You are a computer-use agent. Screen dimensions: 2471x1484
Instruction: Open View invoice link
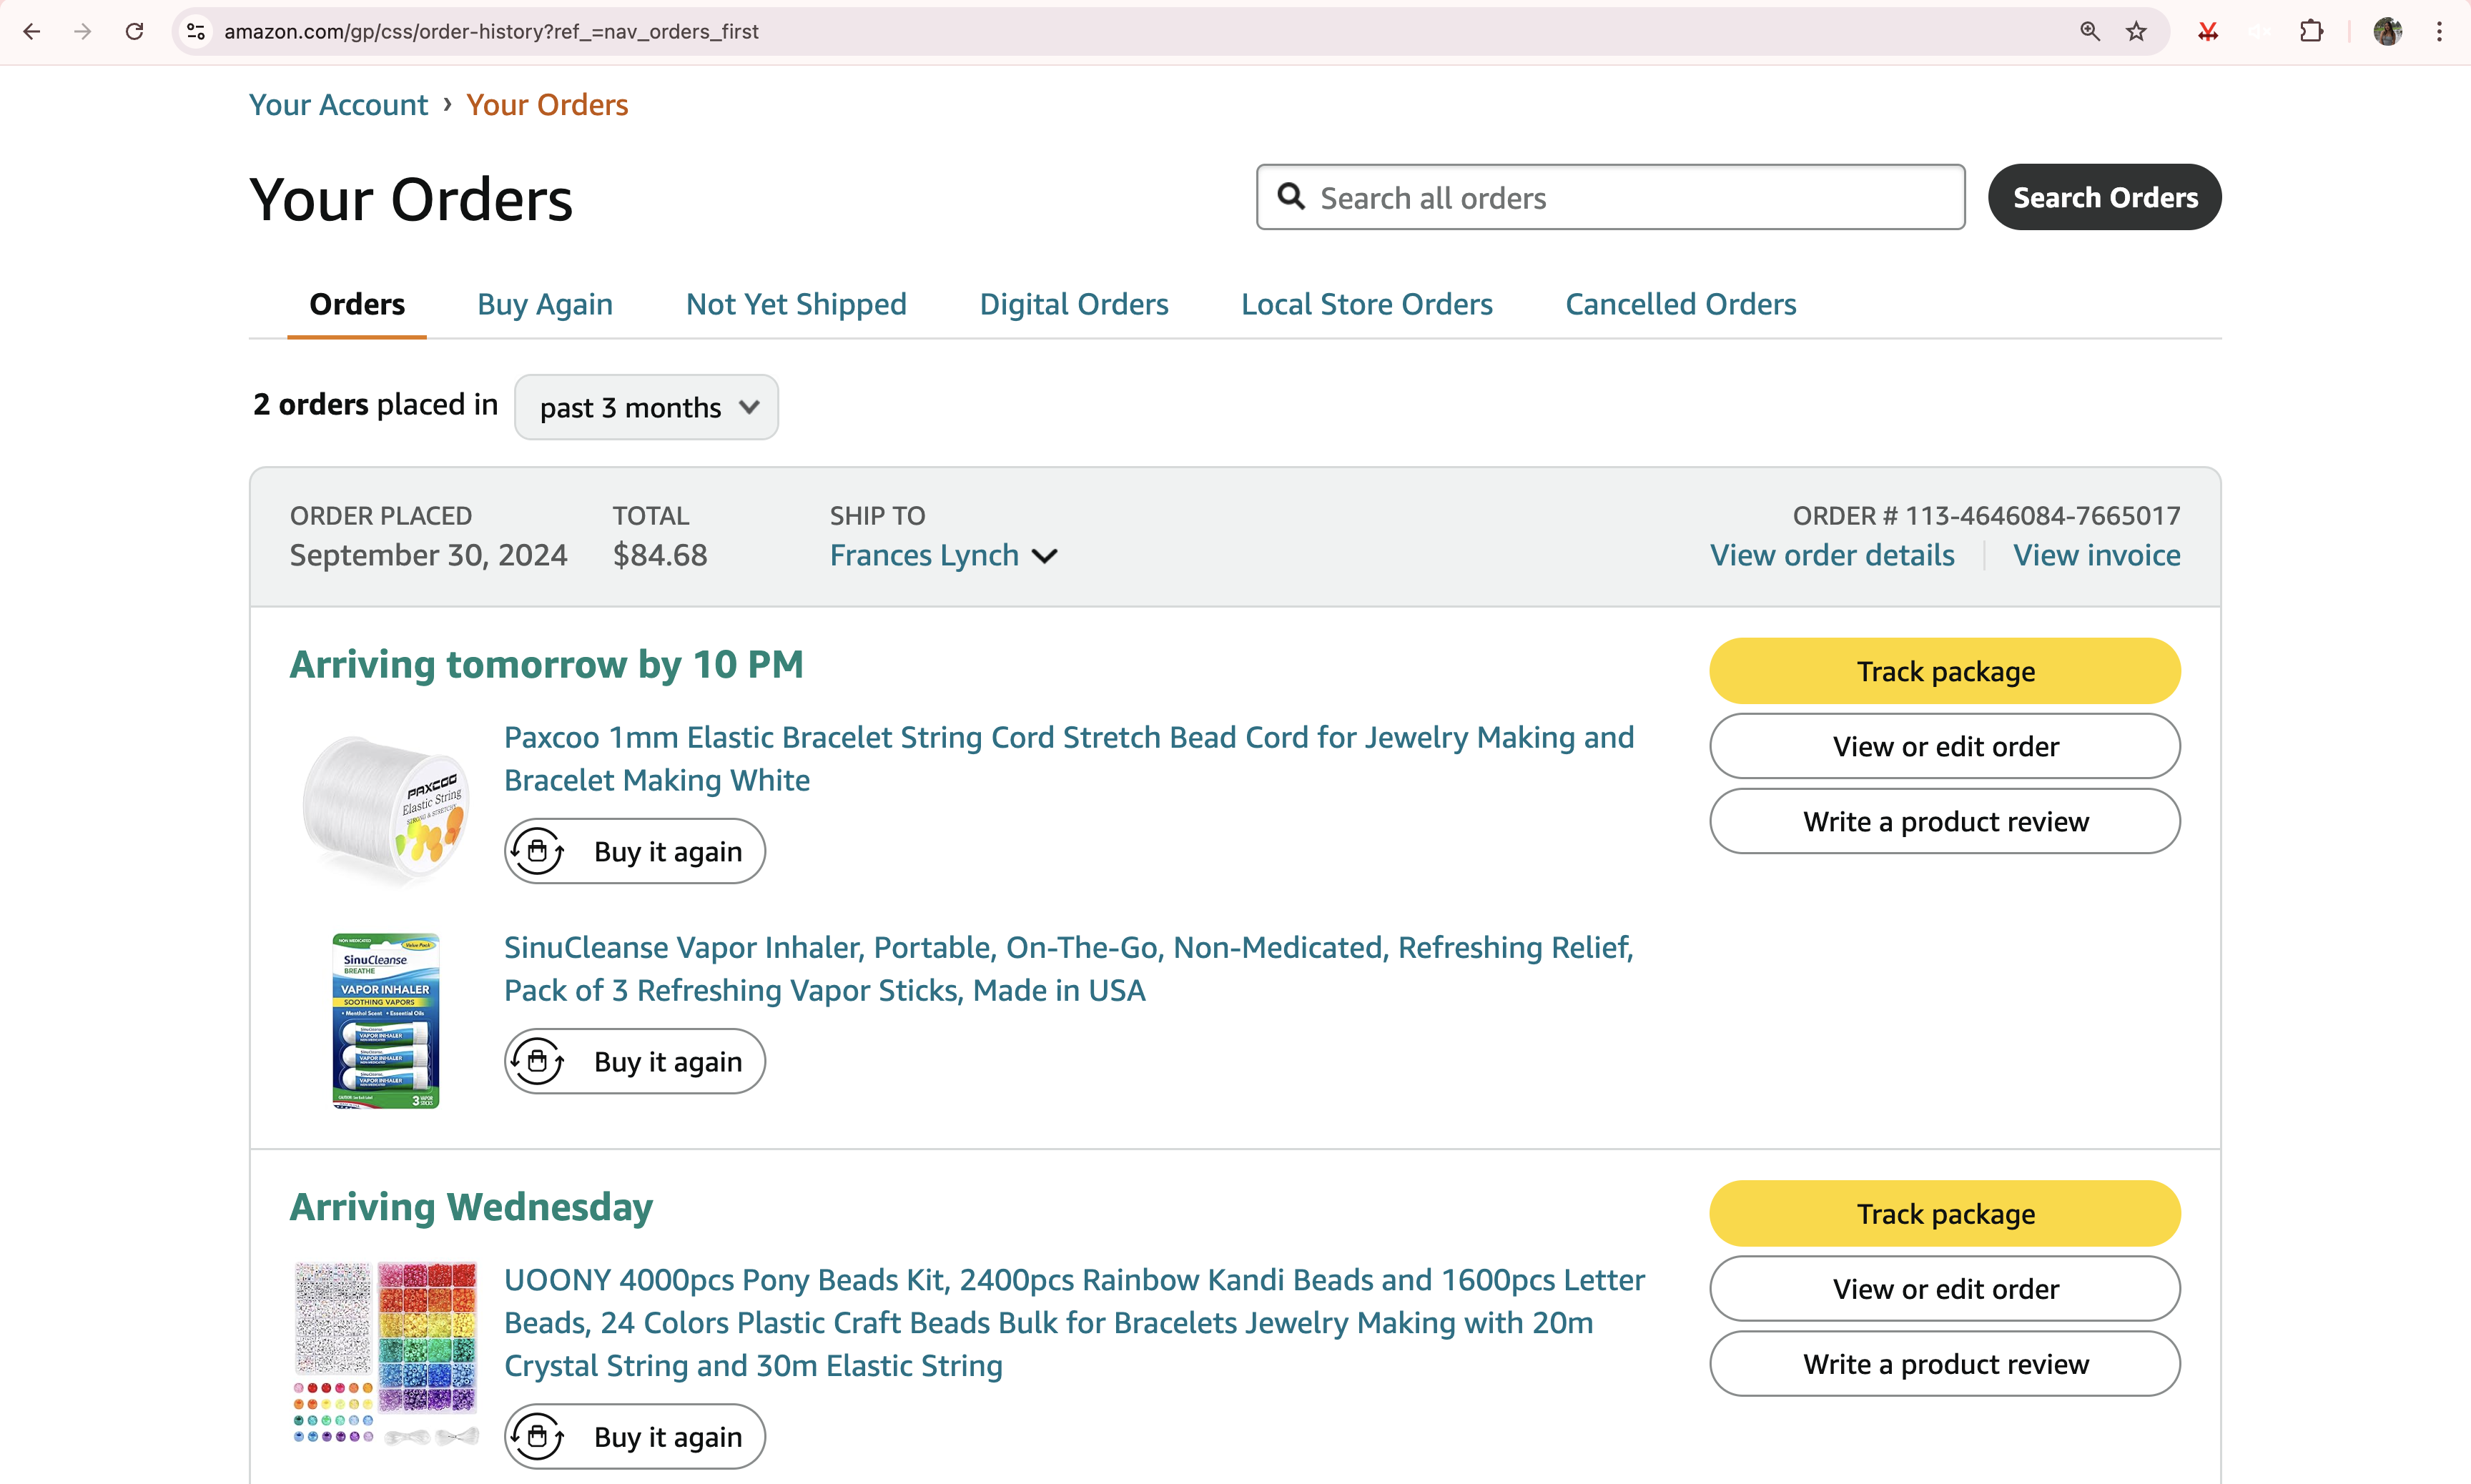[2097, 555]
